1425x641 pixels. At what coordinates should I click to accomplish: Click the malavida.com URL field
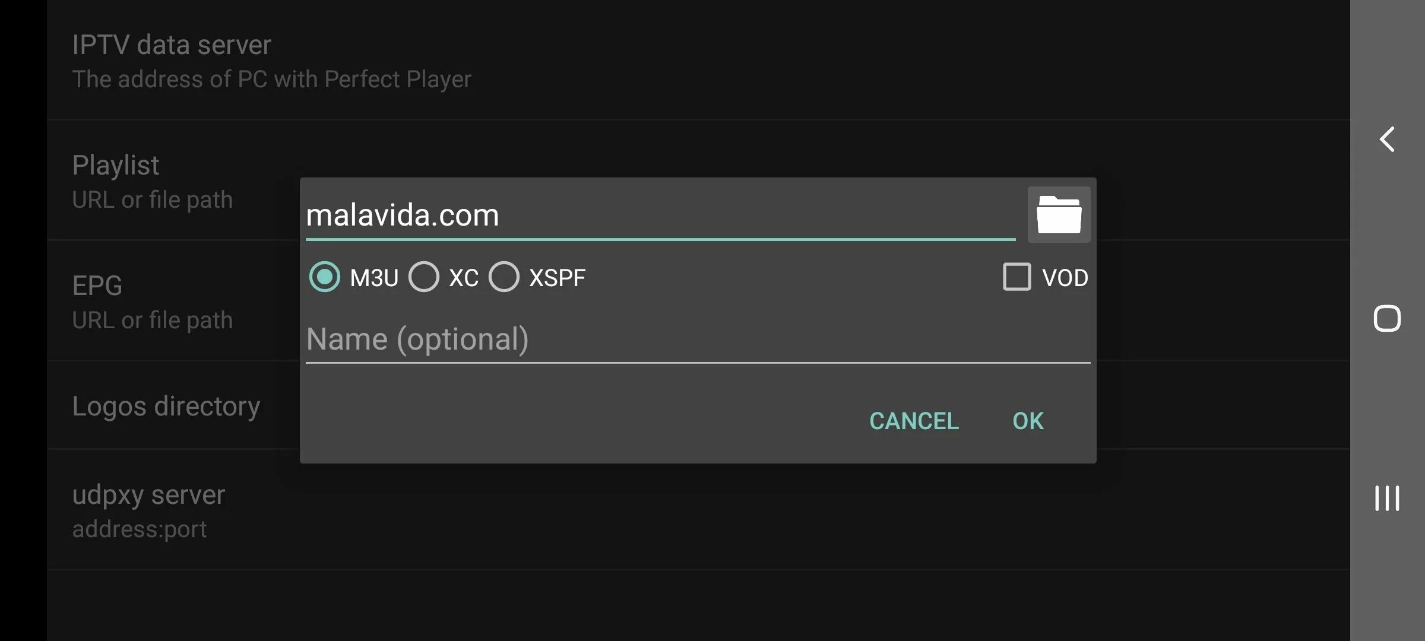(x=659, y=215)
